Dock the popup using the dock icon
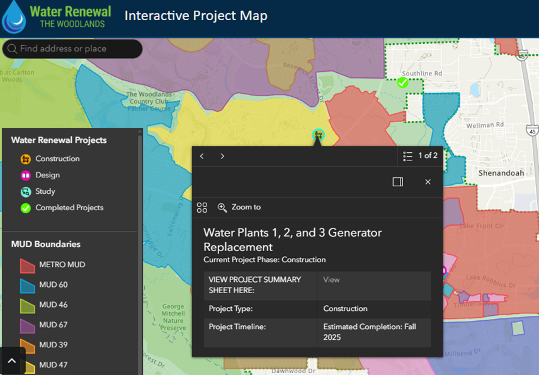 (397, 182)
